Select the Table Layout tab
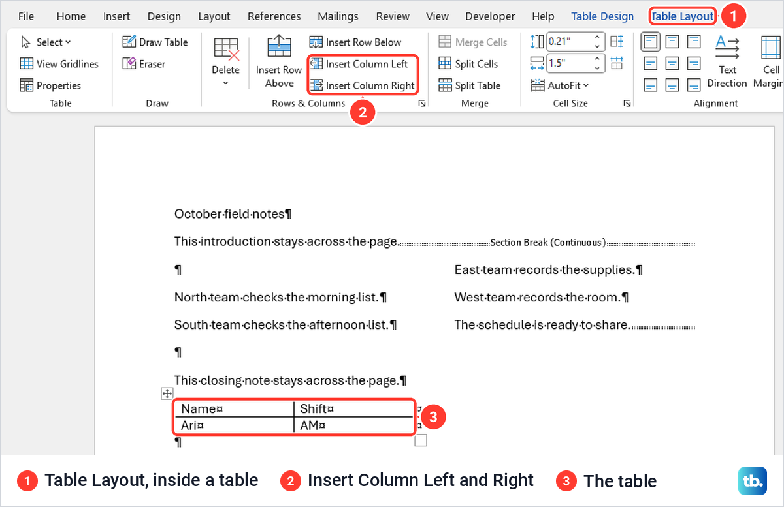784x507 pixels. (682, 16)
